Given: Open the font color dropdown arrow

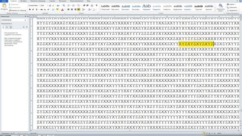Looking at the screenshot, I should pyautogui.click(x=64, y=9).
